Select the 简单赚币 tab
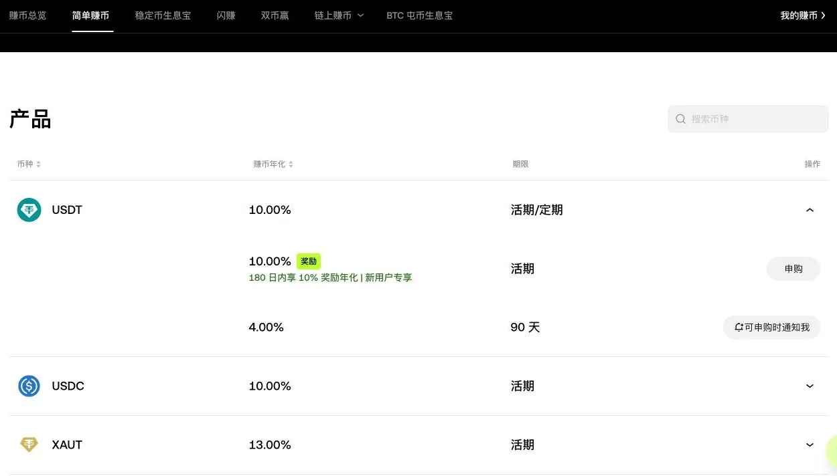The image size is (837, 476). tap(90, 15)
